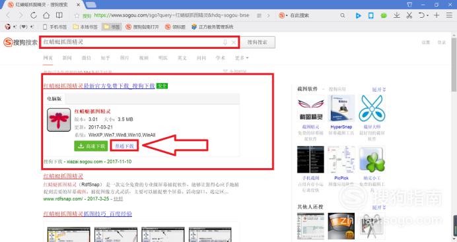Click the 搜狗搜索 search button
457x242 pixels.
coord(258,42)
